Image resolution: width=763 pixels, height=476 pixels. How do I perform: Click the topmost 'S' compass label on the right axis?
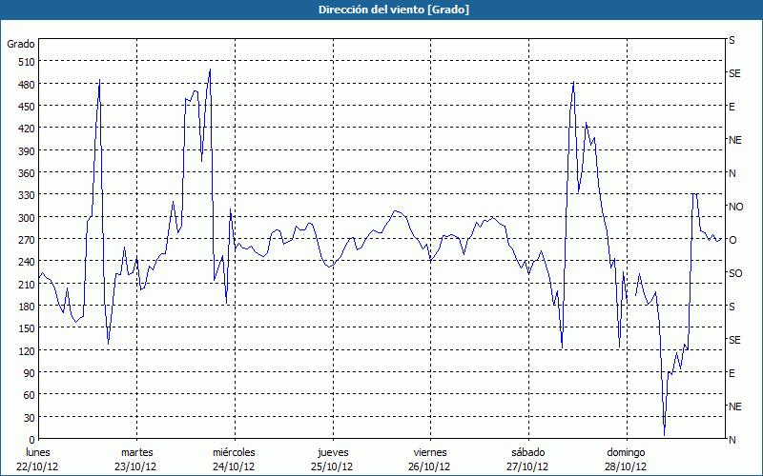click(x=732, y=41)
